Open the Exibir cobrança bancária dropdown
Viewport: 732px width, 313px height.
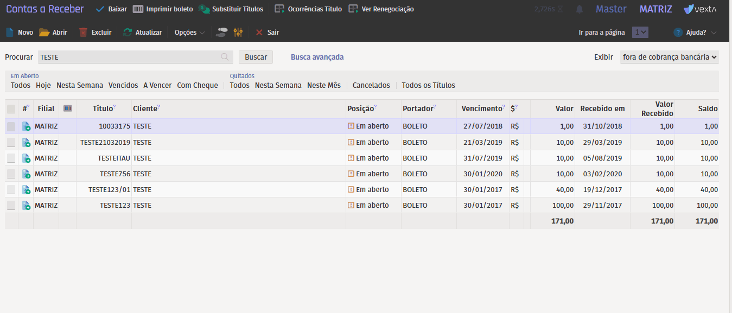[x=669, y=57]
